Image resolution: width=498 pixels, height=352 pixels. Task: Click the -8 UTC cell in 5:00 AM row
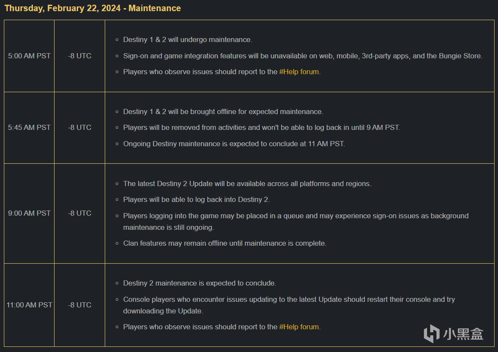tap(79, 56)
